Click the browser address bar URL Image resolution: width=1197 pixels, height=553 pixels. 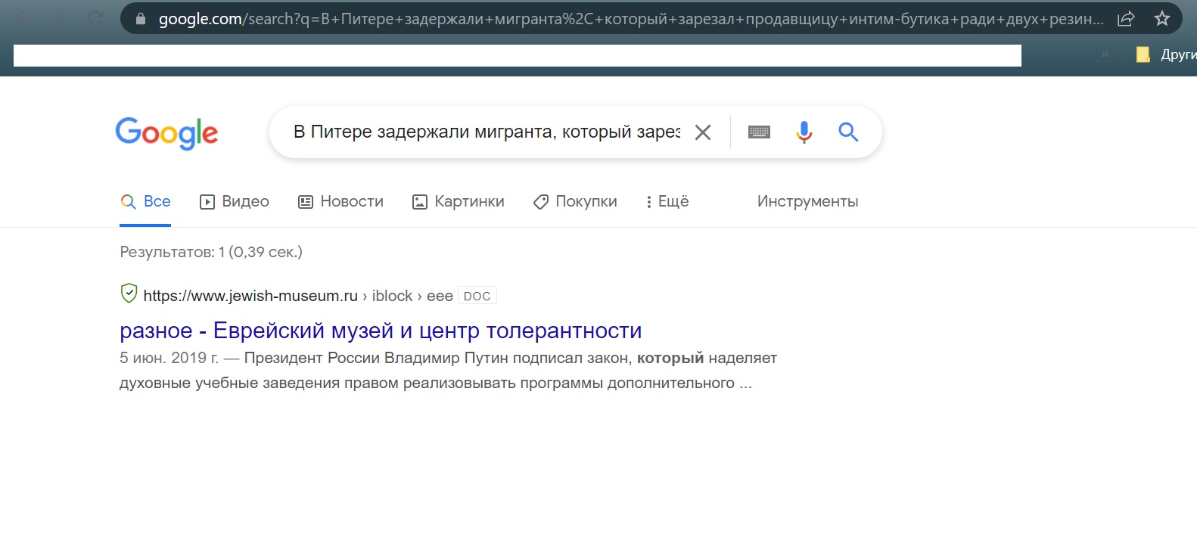(631, 19)
